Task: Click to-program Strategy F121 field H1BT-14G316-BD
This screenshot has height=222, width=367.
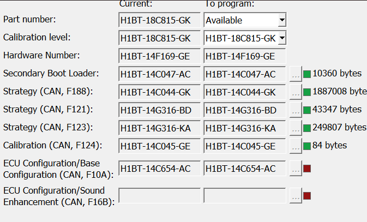Action: (x=244, y=110)
